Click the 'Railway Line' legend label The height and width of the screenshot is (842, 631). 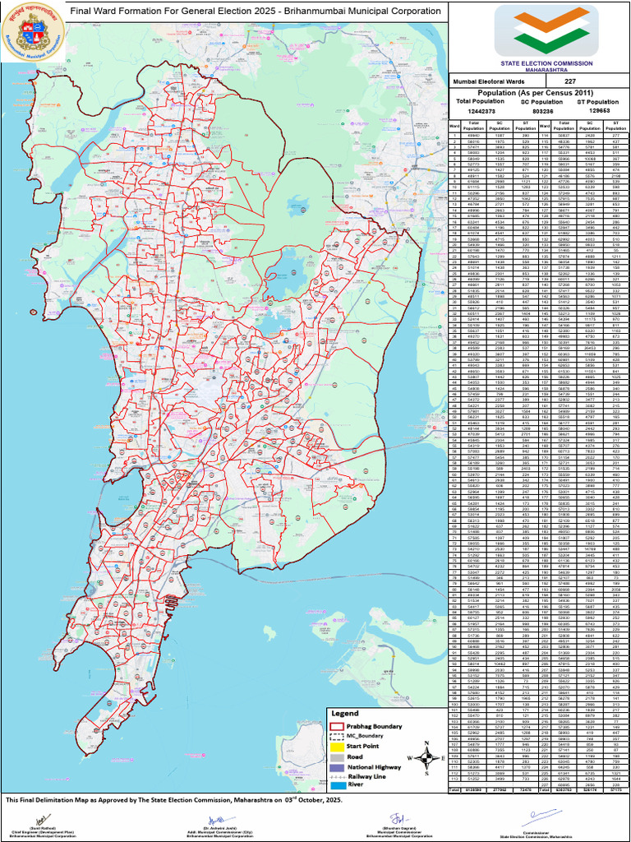[366, 776]
